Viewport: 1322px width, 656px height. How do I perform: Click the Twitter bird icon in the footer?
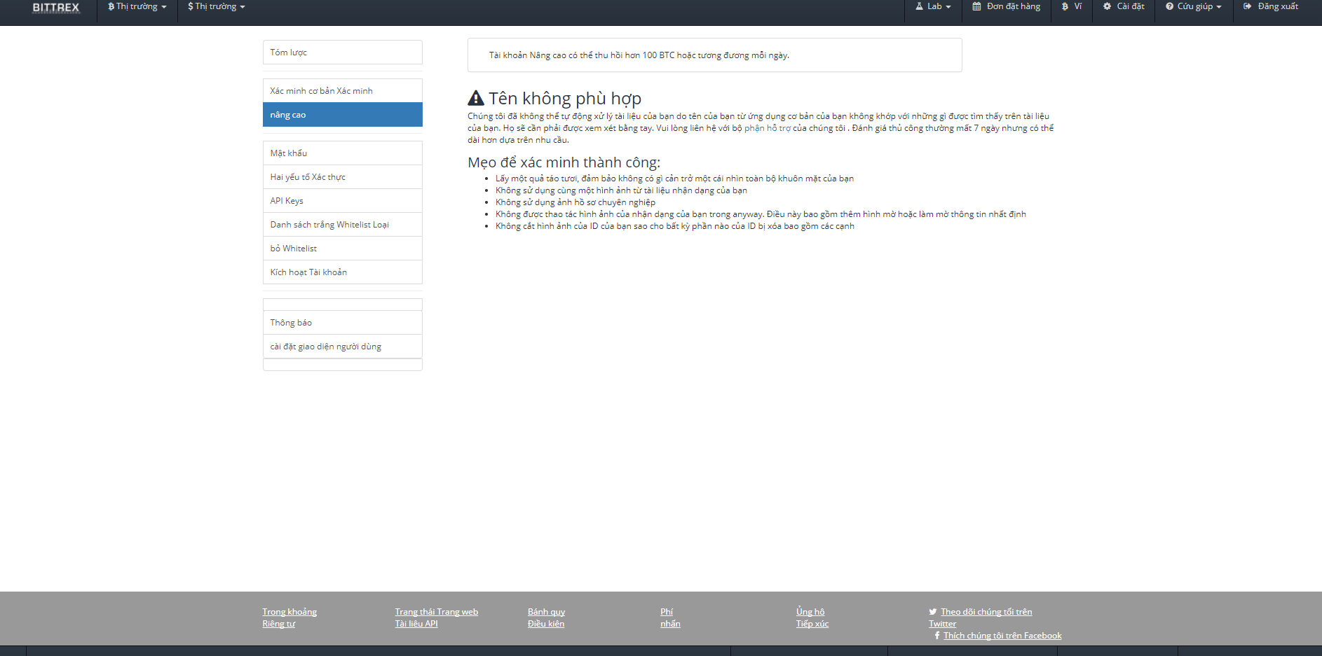[933, 612]
